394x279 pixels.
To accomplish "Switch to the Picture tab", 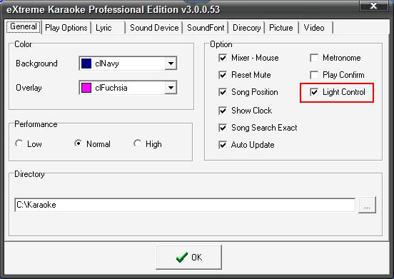I will tap(281, 28).
